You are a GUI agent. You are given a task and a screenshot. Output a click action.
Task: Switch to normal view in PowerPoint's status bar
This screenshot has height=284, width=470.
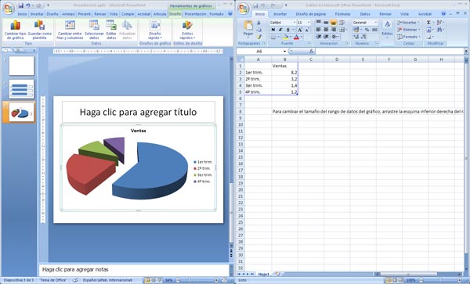click(147, 280)
